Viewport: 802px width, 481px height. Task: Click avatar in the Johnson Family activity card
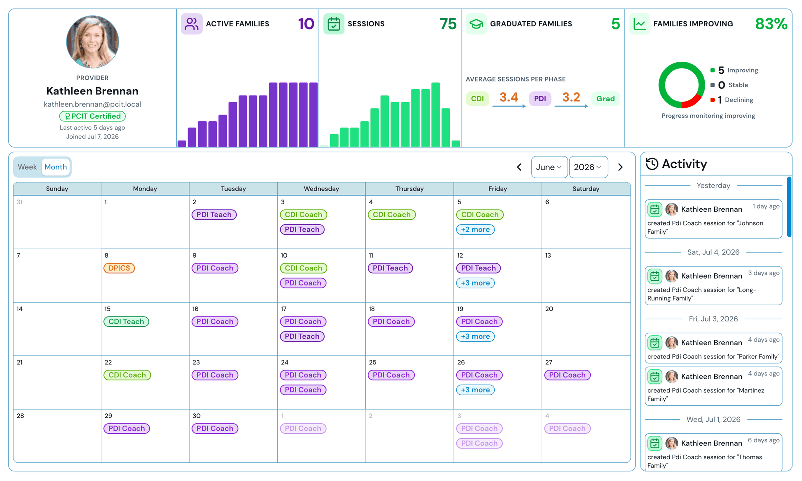[672, 209]
